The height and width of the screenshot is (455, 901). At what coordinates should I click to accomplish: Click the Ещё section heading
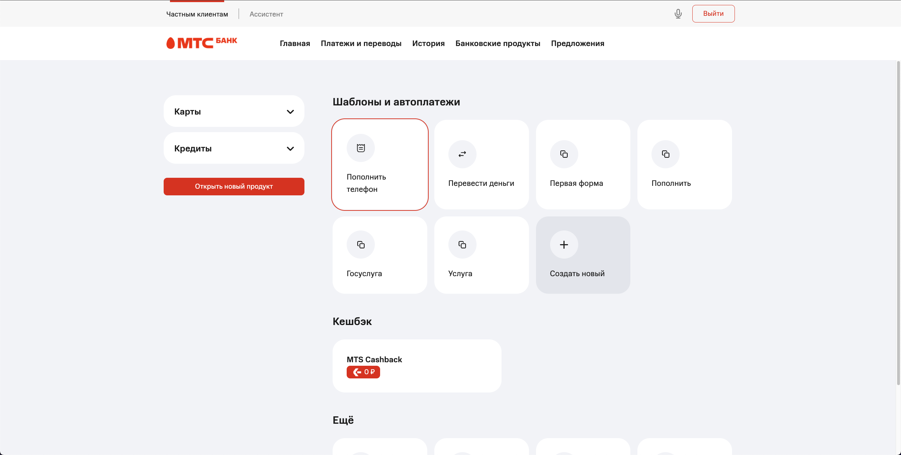[343, 420]
